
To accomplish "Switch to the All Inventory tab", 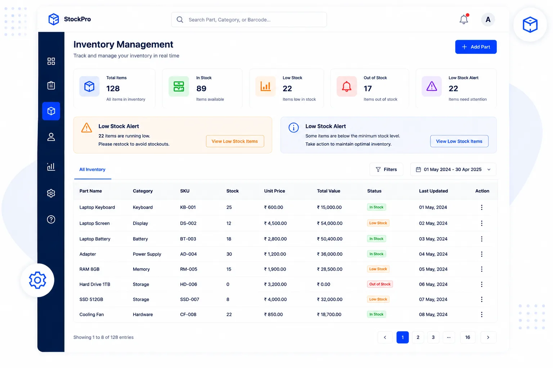I will (x=93, y=170).
